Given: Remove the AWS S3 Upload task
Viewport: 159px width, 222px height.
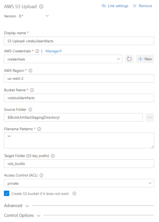Looking at the screenshot, I should point(142,6).
